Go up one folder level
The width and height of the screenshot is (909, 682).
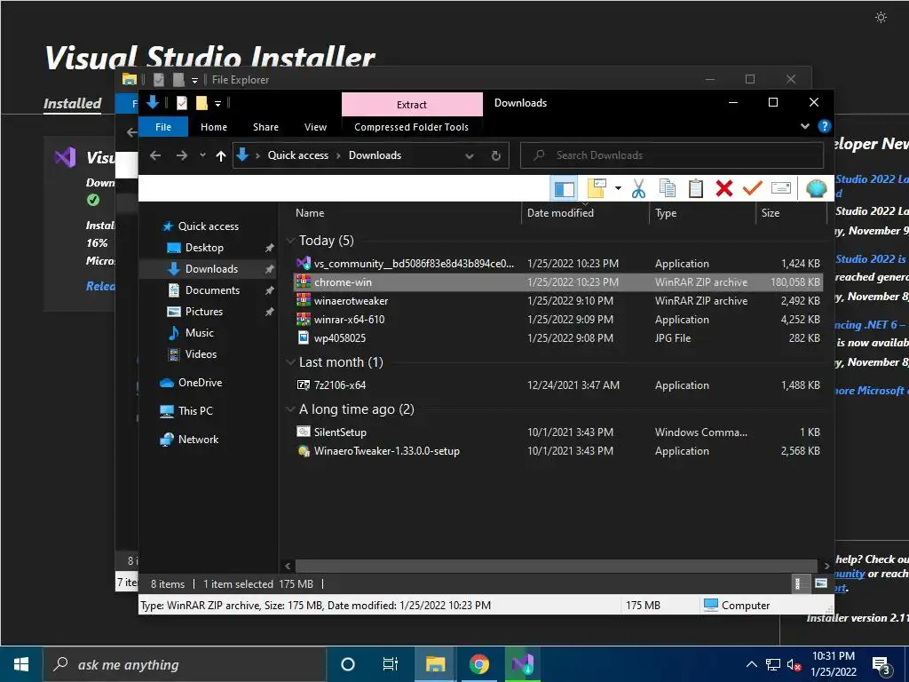click(x=220, y=155)
